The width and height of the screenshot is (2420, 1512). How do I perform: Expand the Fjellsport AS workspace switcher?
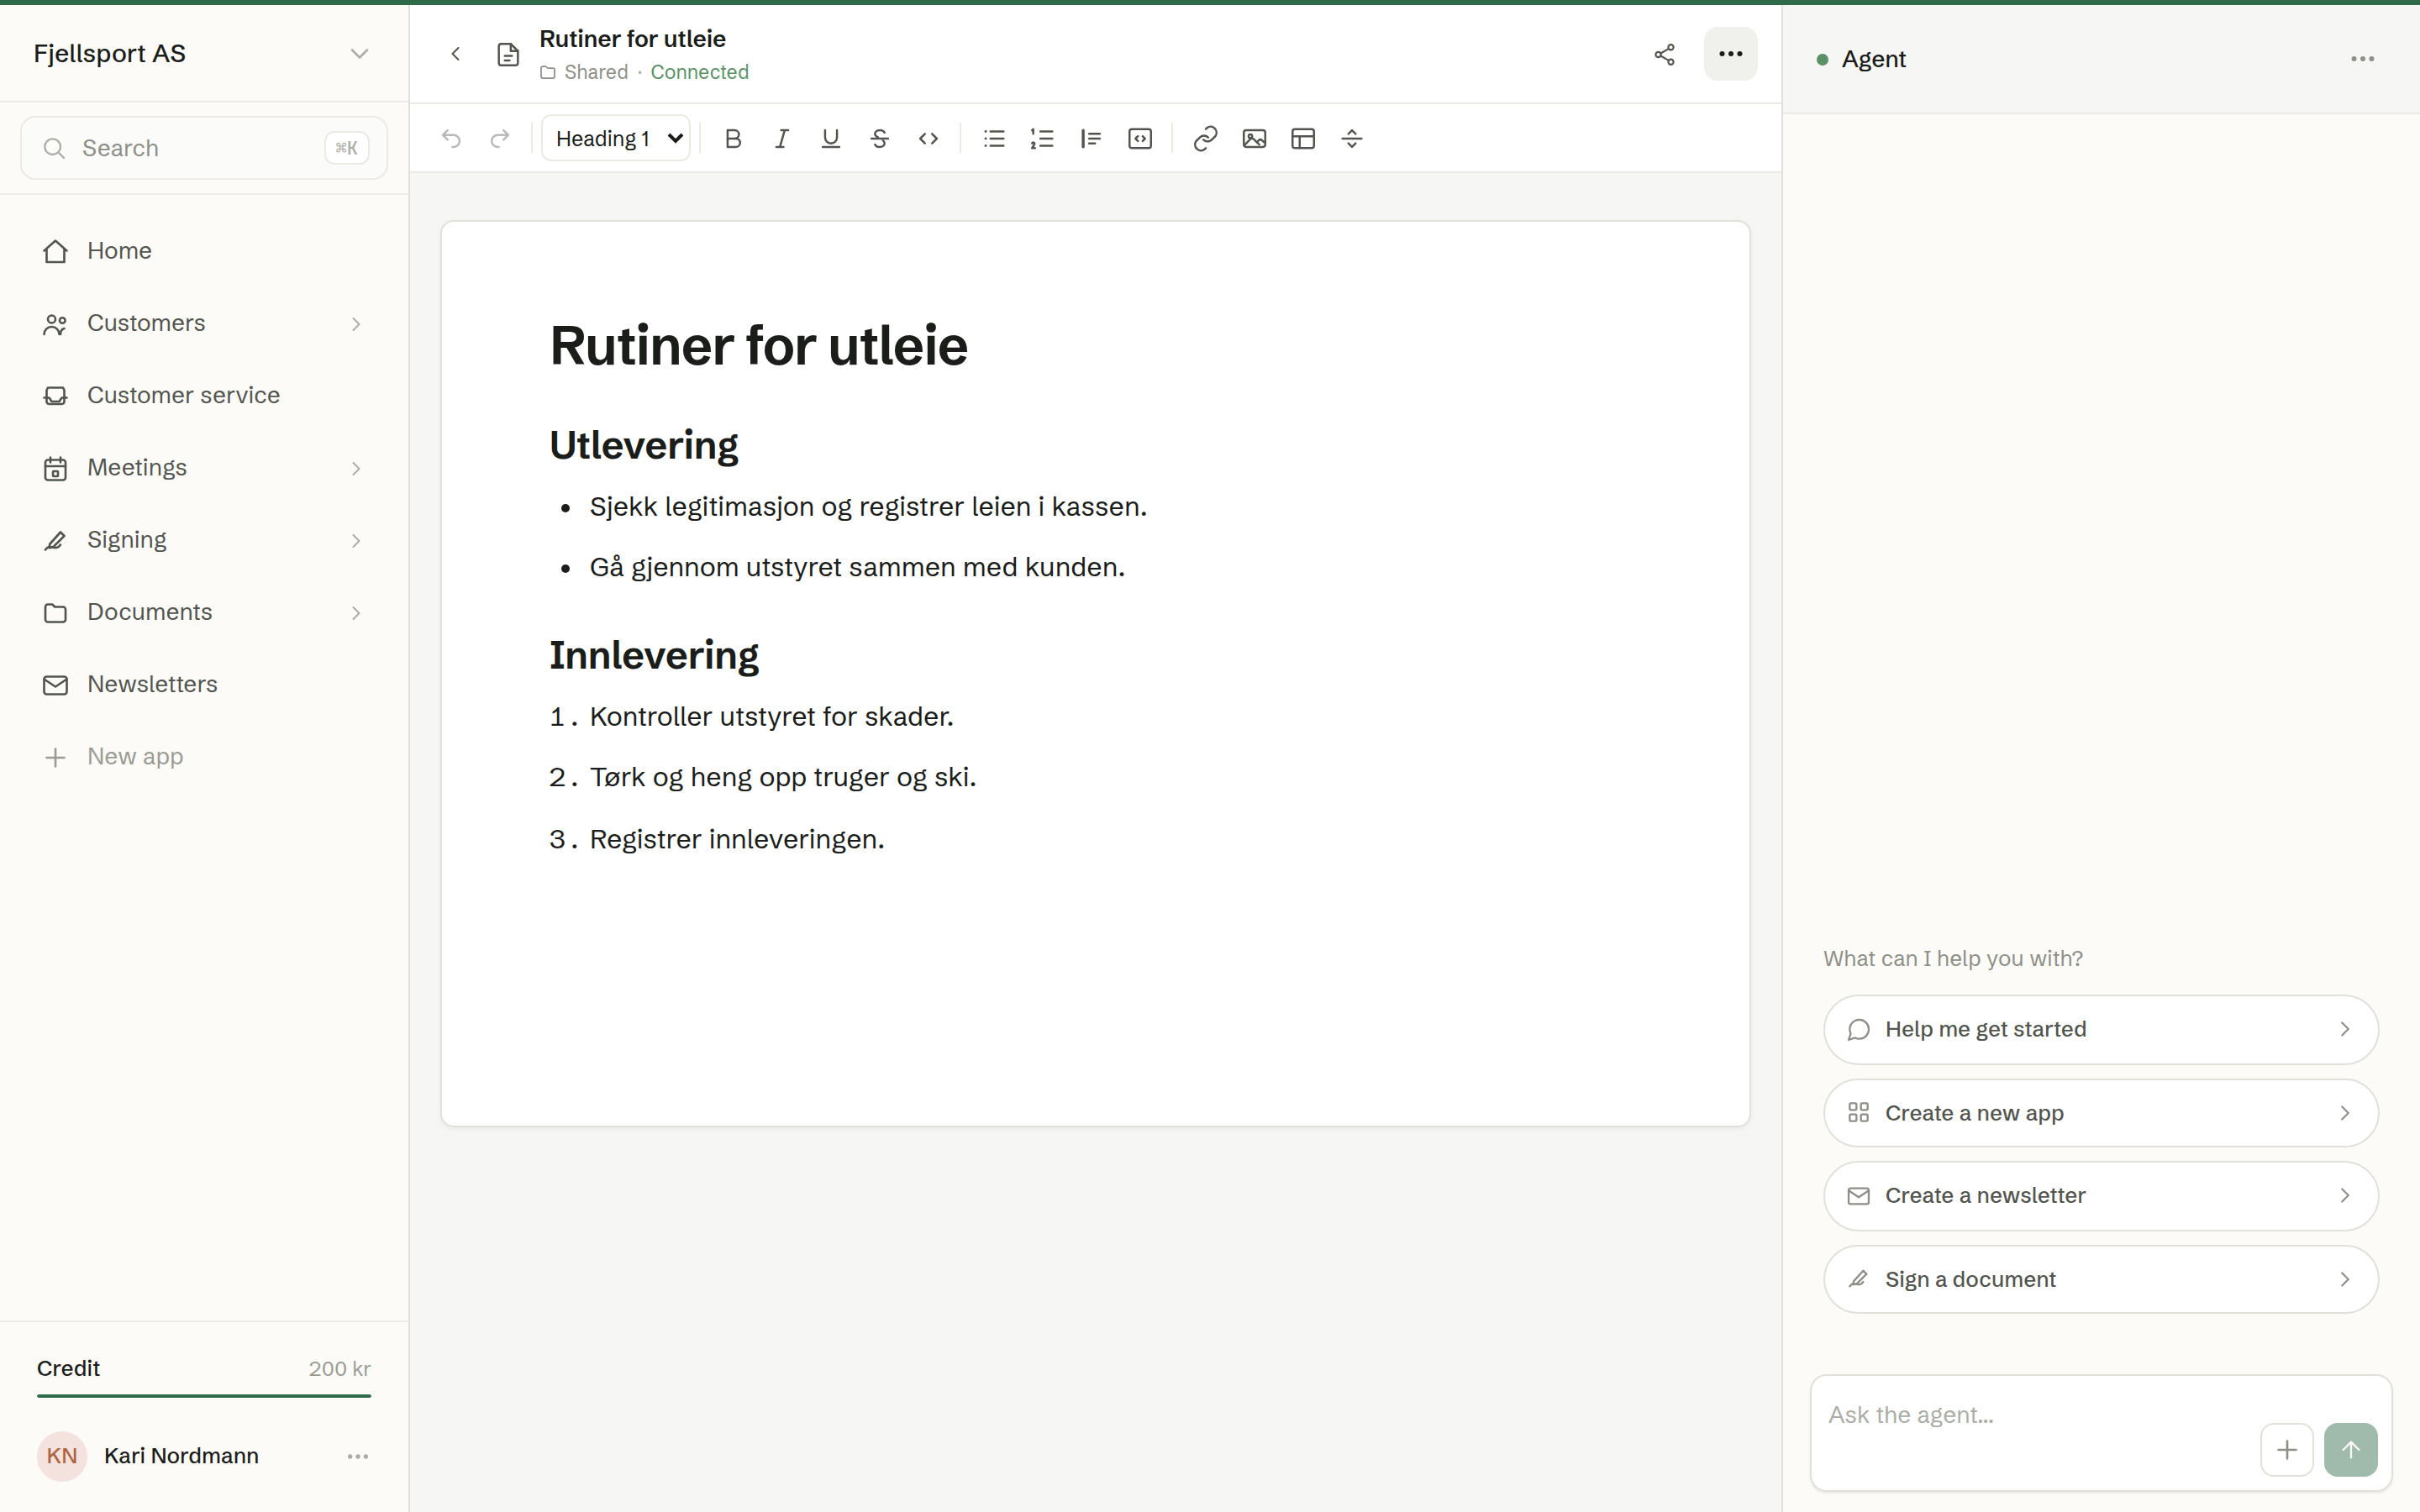204,54
